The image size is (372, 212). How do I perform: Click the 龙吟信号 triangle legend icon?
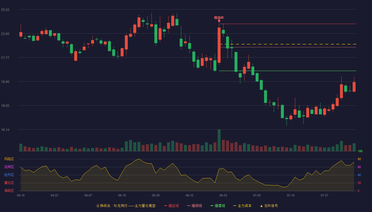261,206
